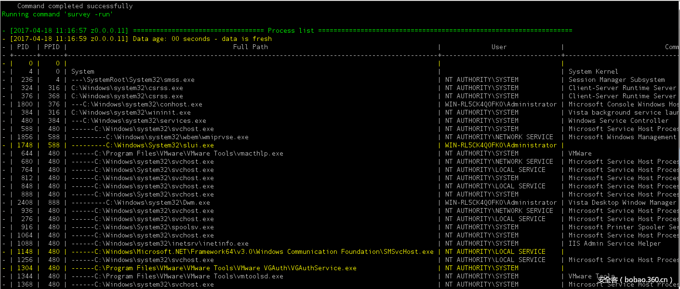680x289 pixels.
Task: Click the highlighted SMSvcHost.exe path
Action: [253, 251]
